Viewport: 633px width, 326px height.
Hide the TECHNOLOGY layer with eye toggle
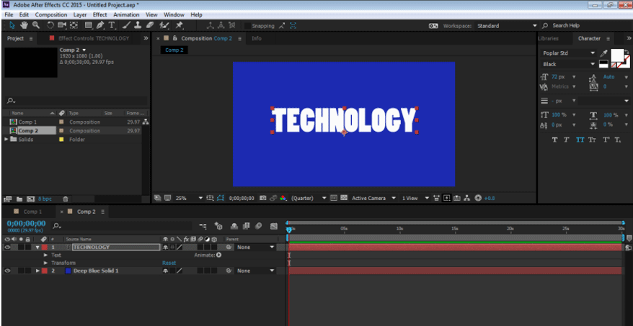[7, 247]
